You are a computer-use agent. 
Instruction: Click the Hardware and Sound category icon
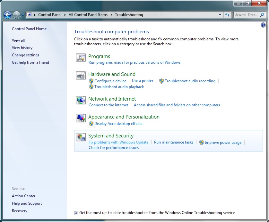[x=81, y=76]
